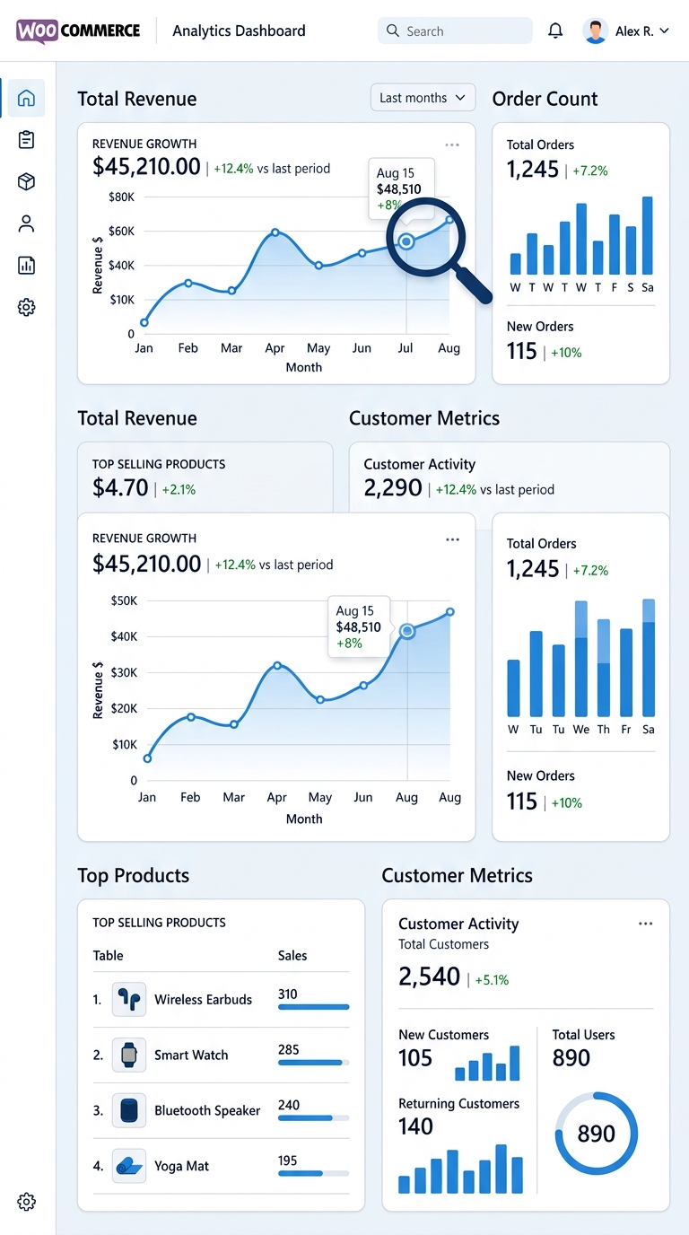The height and width of the screenshot is (1235, 689).
Task: Open the Orders clipboard sidebar icon
Action: [x=26, y=139]
